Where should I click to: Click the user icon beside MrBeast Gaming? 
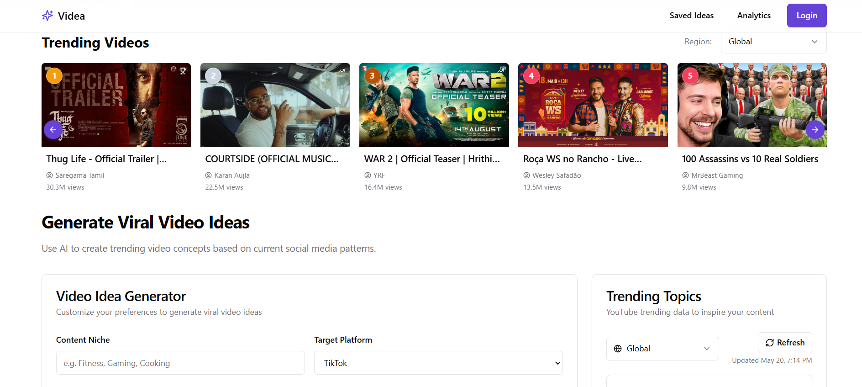pos(685,175)
